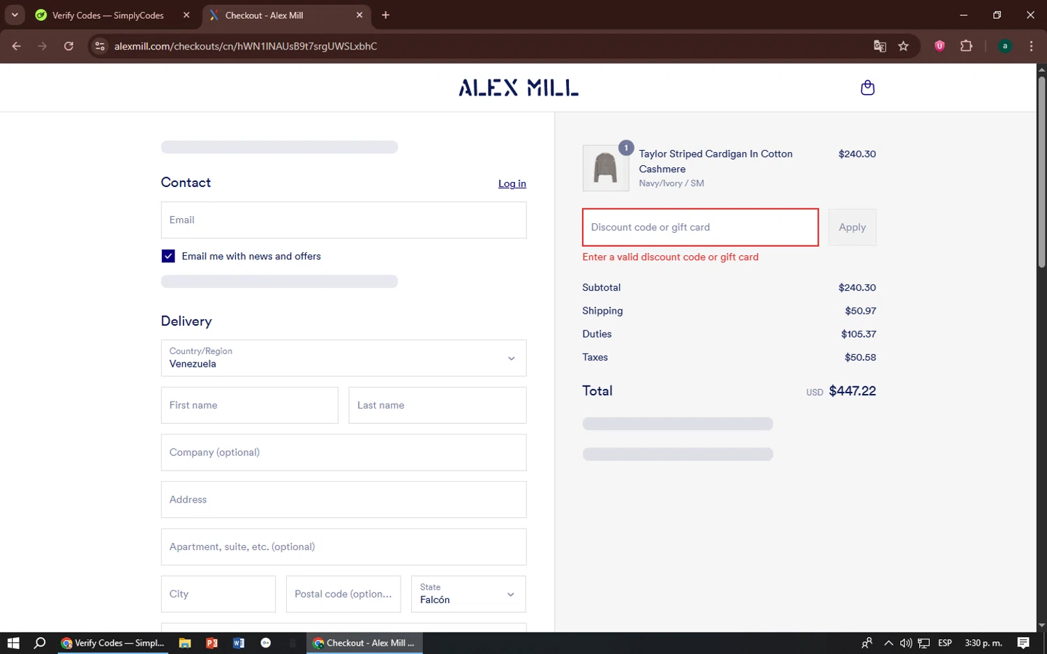
Task: Bookmark this page with the star icon
Action: tap(903, 46)
